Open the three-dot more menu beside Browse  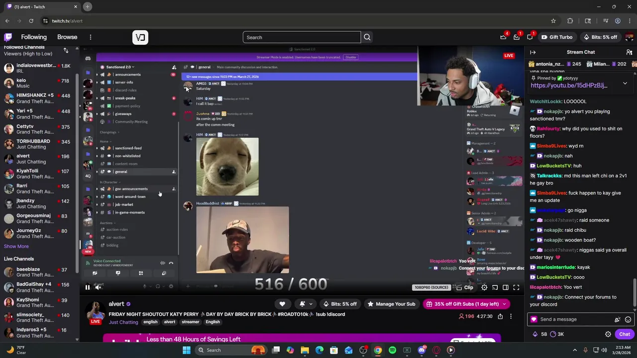(90, 37)
